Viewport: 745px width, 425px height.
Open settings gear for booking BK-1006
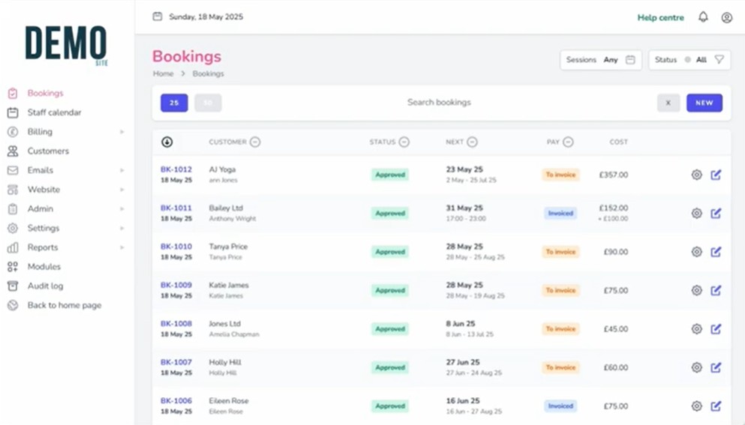tap(696, 406)
